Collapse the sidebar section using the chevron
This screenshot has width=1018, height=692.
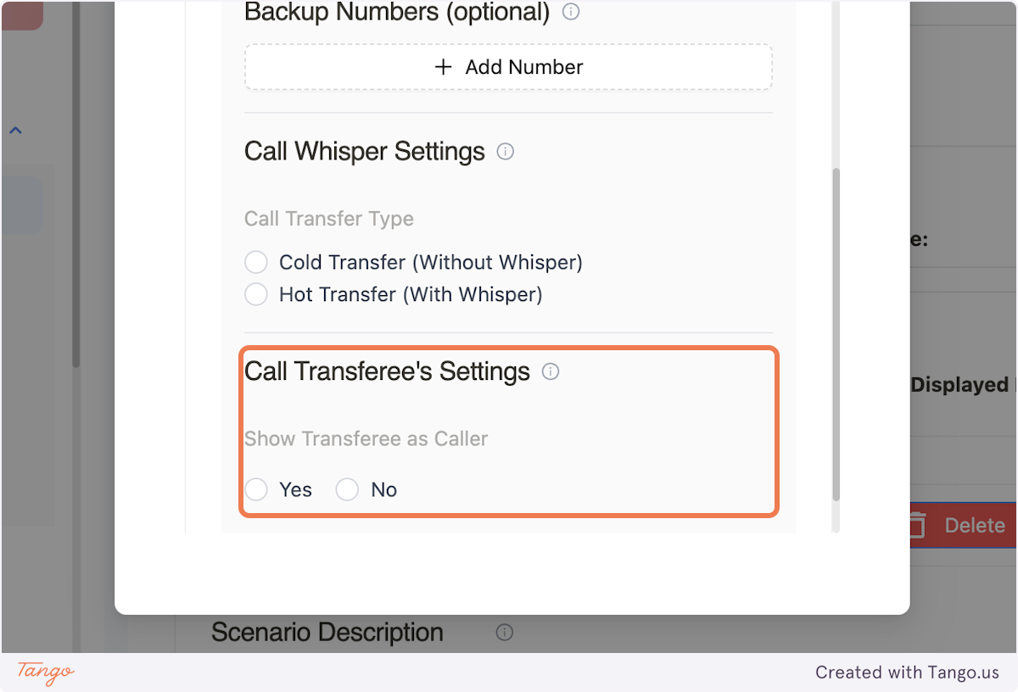(x=14, y=129)
